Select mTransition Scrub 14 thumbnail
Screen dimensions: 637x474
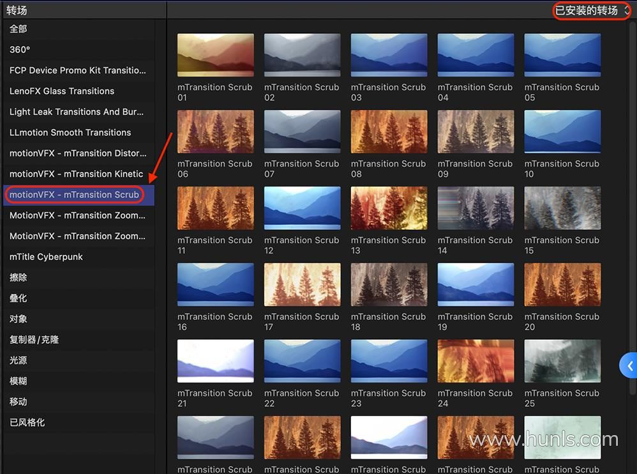coord(476,208)
